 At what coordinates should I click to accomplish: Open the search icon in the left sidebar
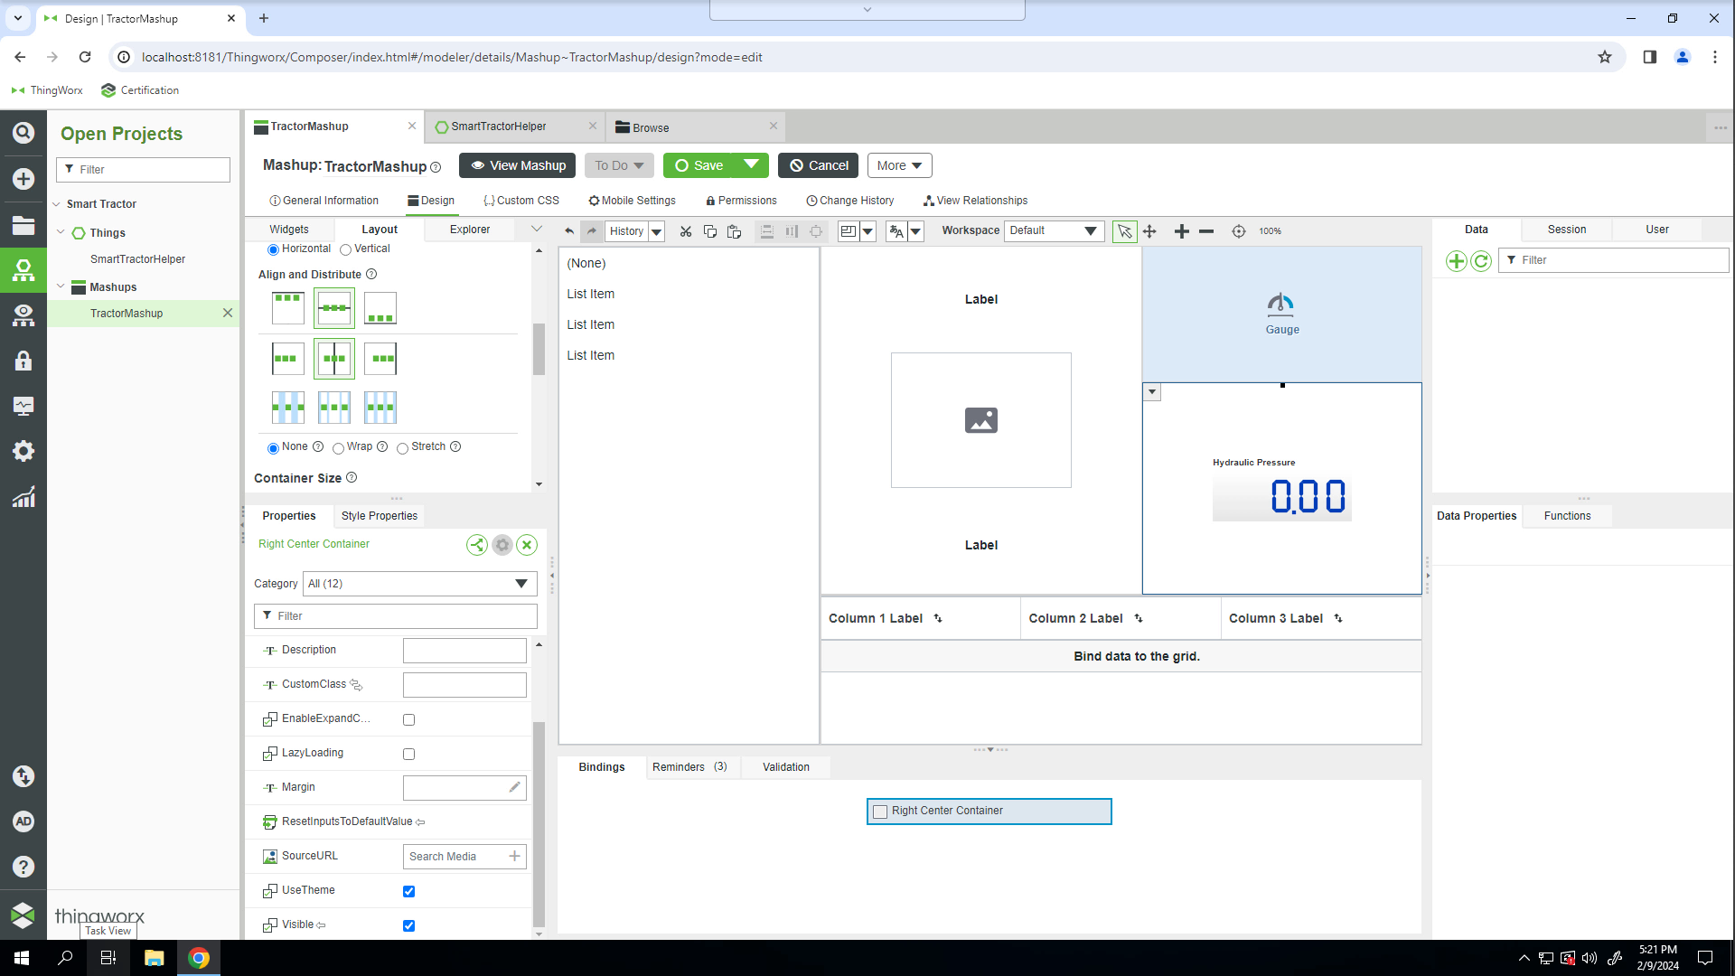click(23, 133)
